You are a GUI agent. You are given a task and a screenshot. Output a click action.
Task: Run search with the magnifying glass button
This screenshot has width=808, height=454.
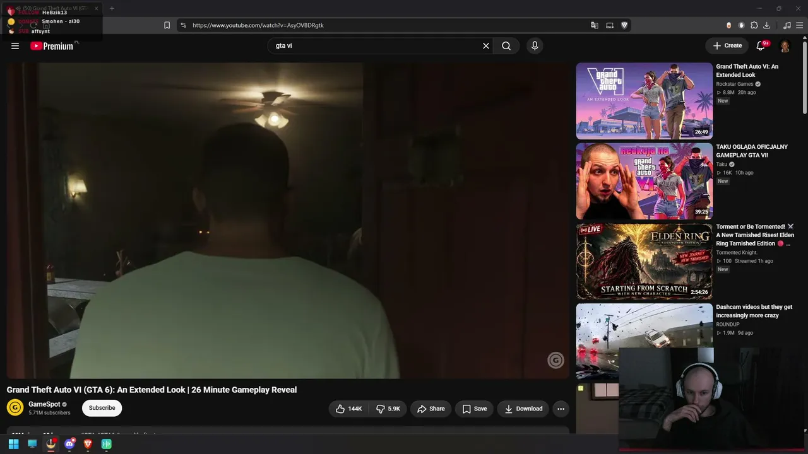point(506,46)
